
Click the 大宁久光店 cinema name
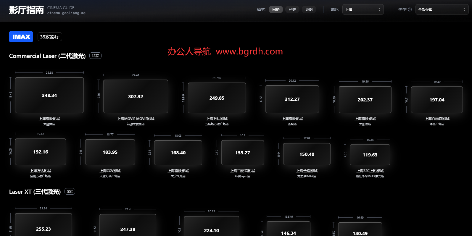(x=178, y=176)
